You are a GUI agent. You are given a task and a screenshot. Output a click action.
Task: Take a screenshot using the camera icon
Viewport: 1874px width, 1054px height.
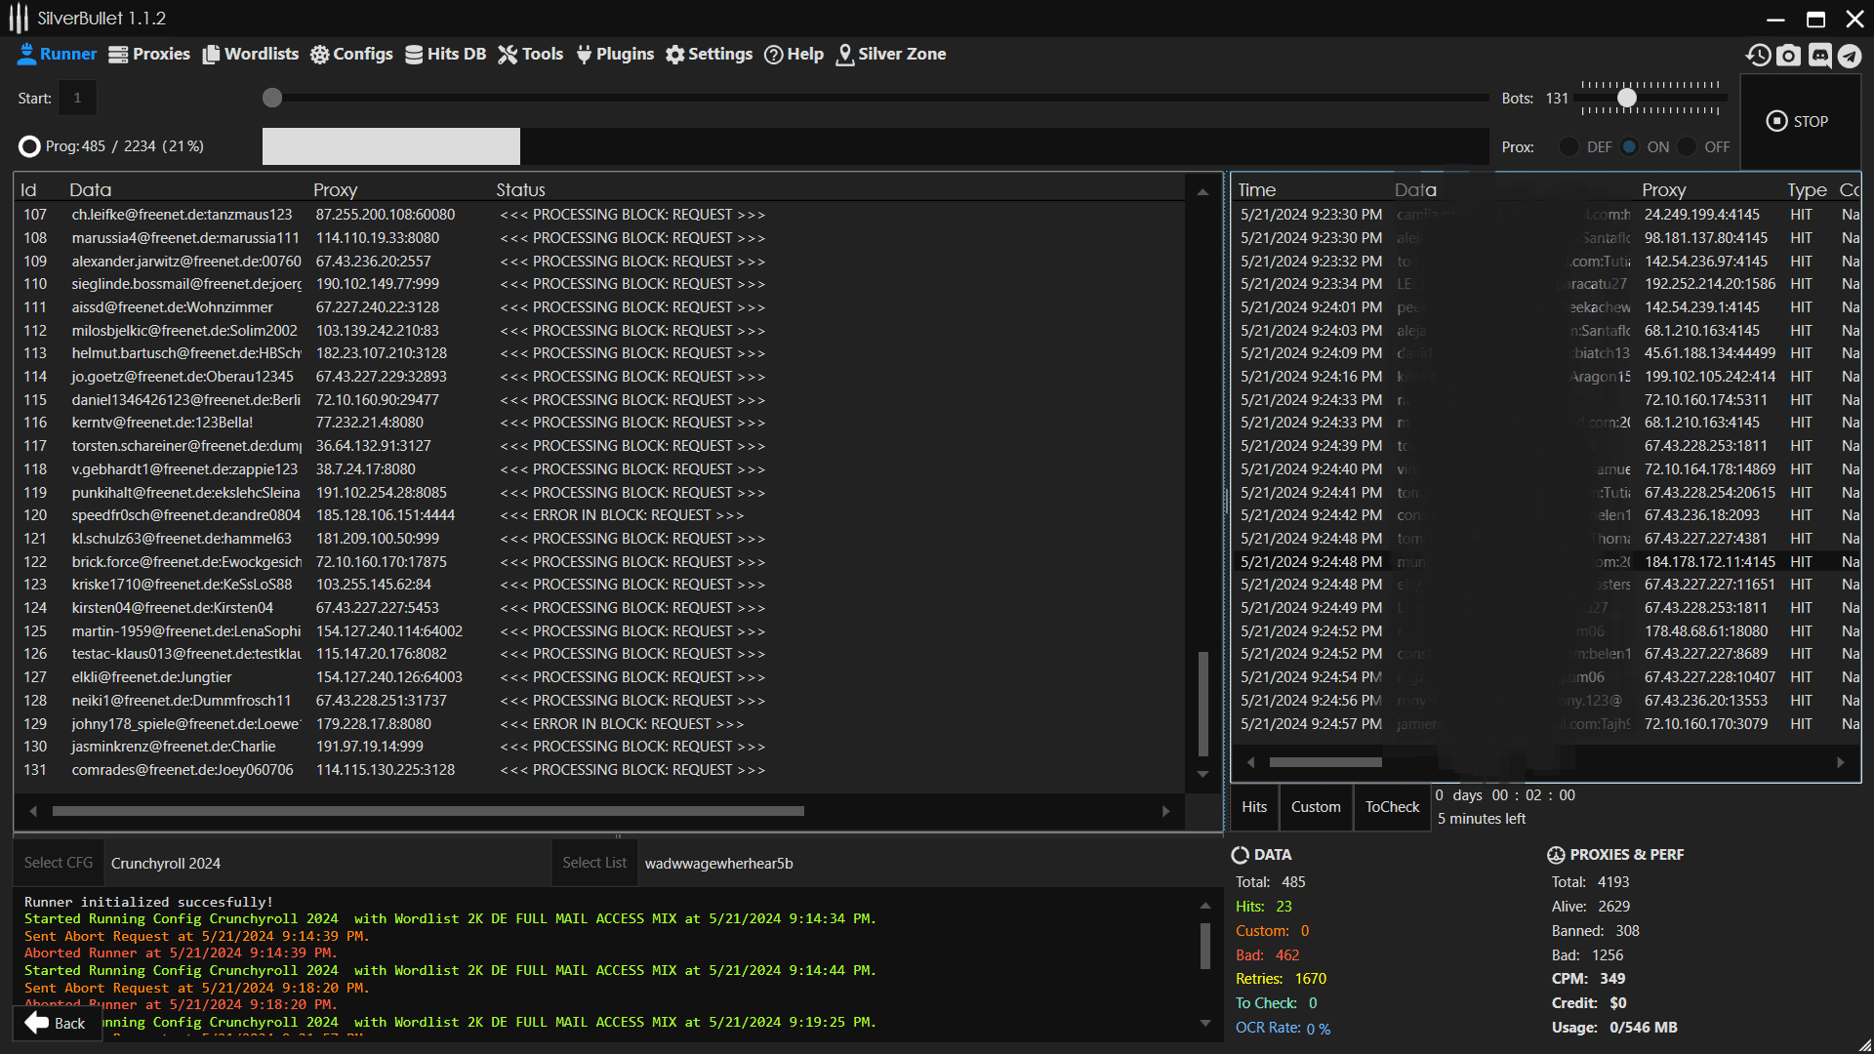1788,56
